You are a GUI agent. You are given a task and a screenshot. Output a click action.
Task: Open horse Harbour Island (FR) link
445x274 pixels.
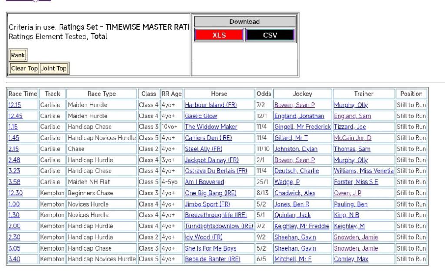coord(211,105)
